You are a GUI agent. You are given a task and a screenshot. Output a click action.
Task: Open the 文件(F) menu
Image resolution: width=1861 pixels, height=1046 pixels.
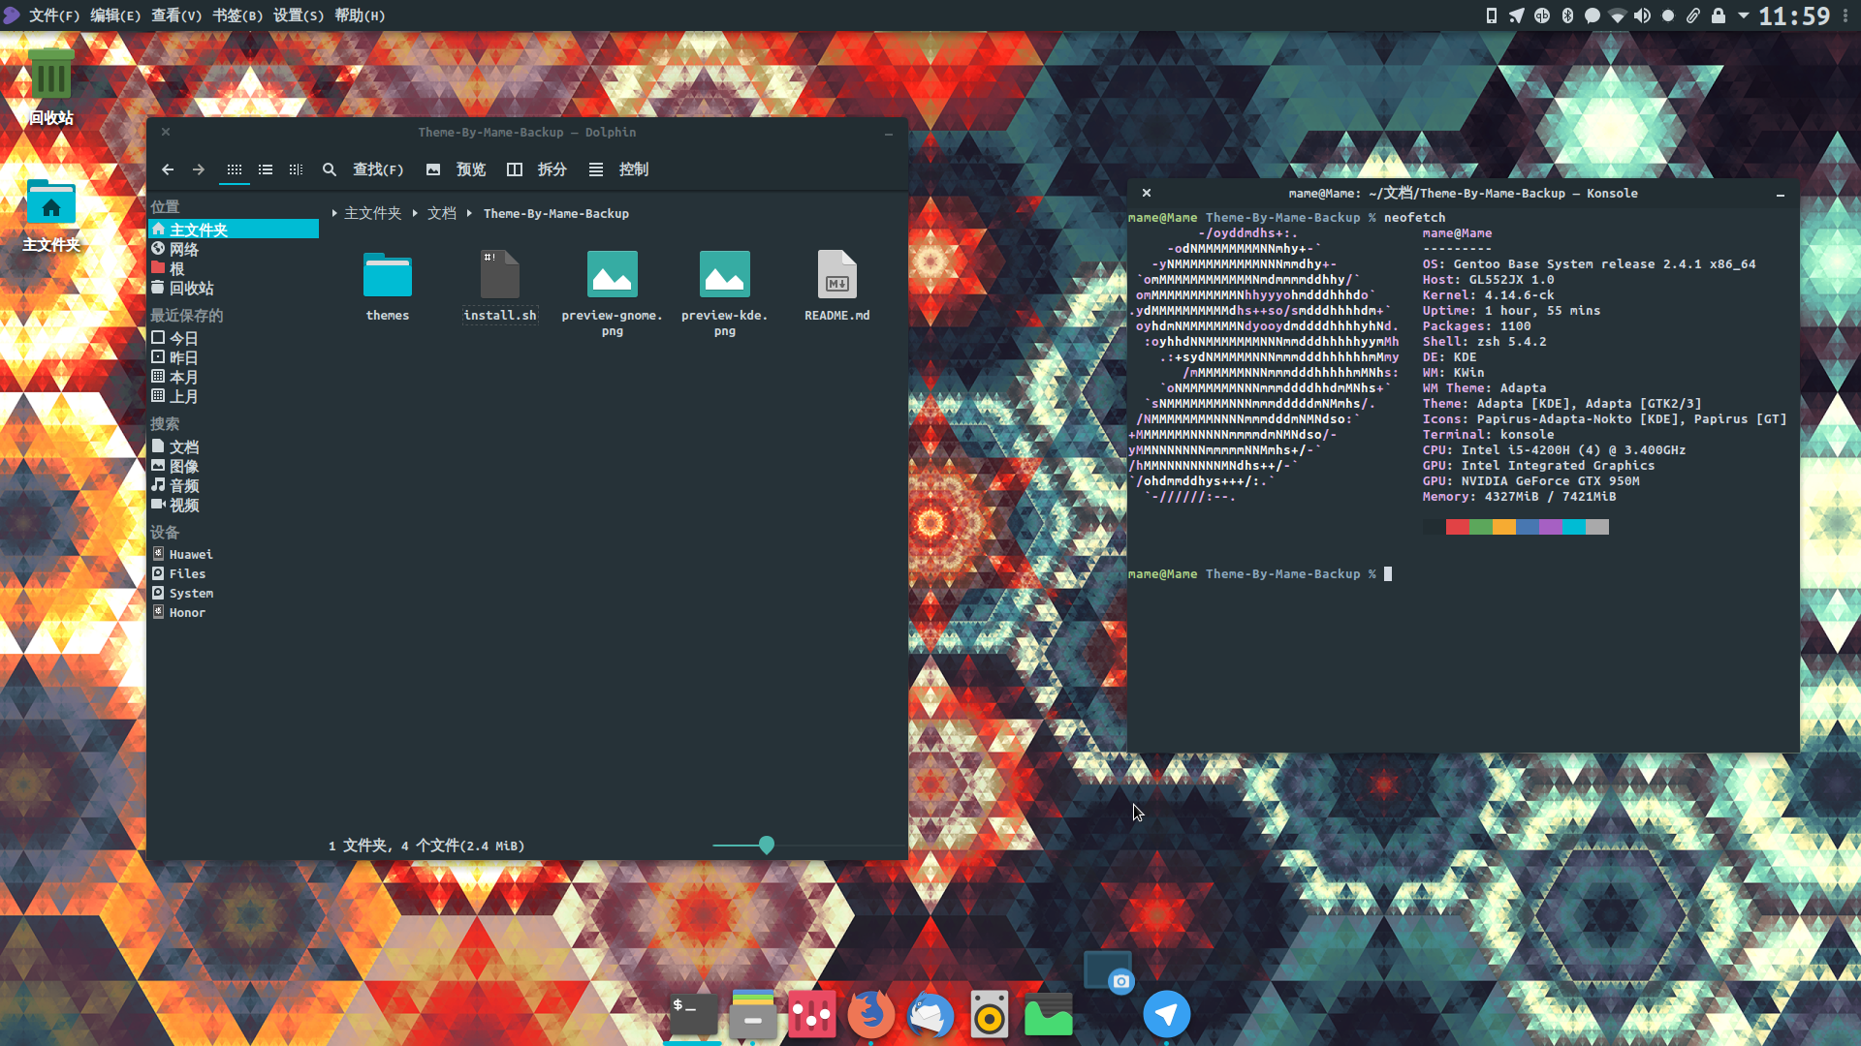tap(54, 15)
